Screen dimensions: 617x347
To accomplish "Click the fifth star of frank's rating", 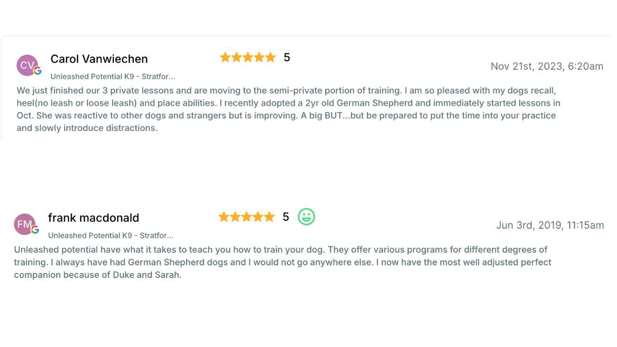I will (x=269, y=217).
